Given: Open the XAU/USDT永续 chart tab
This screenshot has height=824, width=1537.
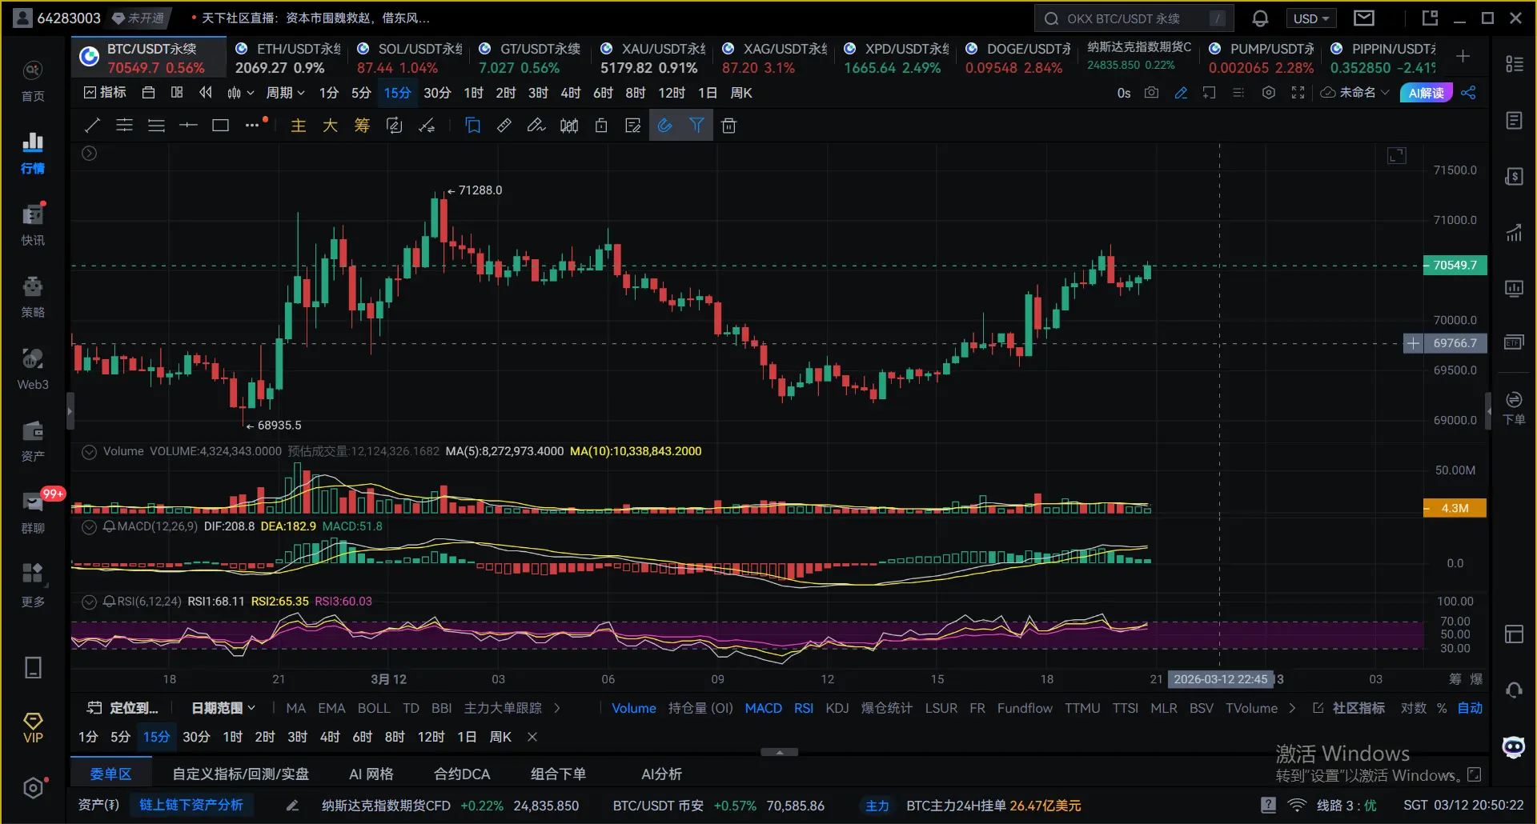Looking at the screenshot, I should (x=653, y=58).
